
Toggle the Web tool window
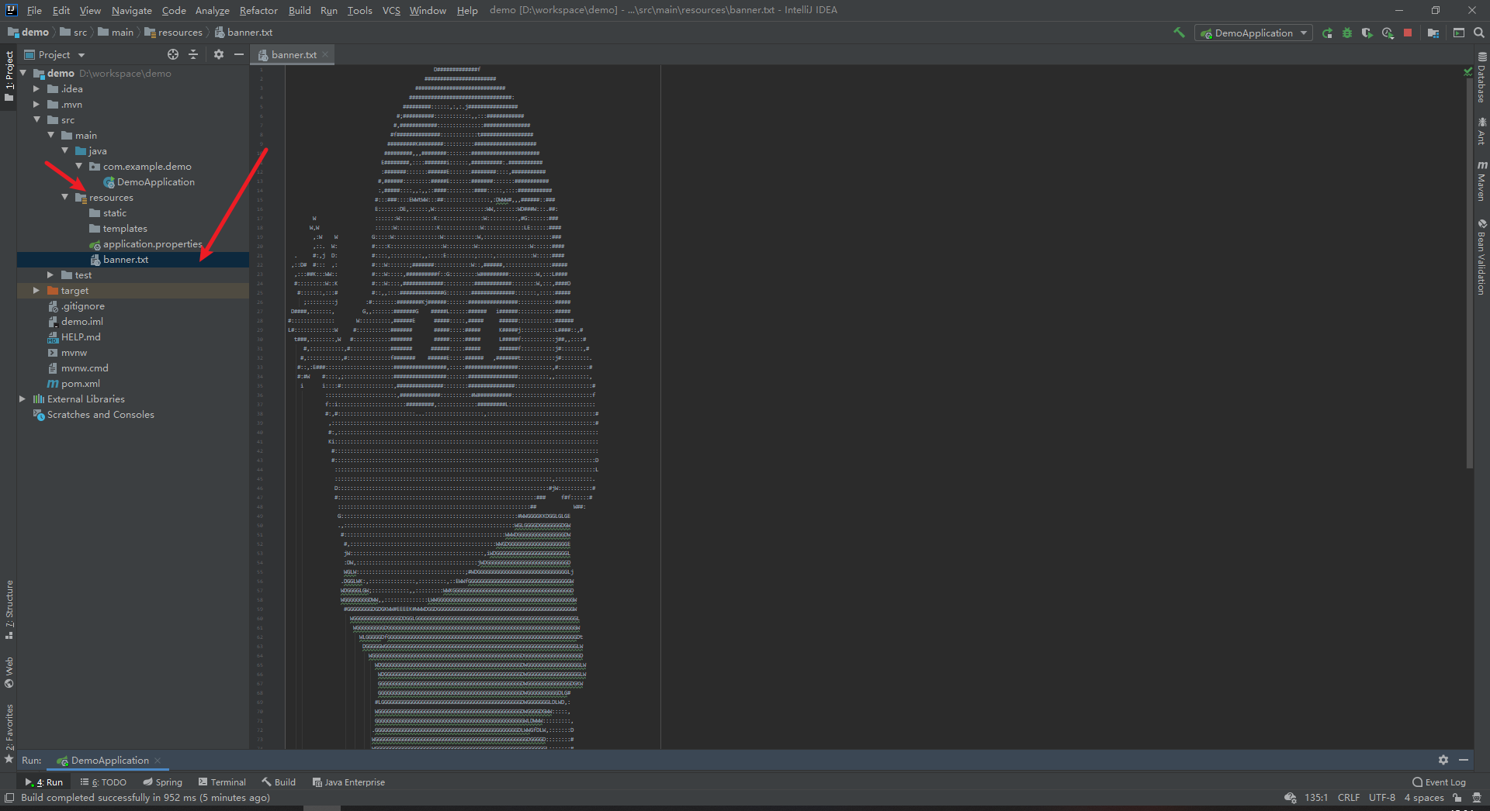(9, 672)
